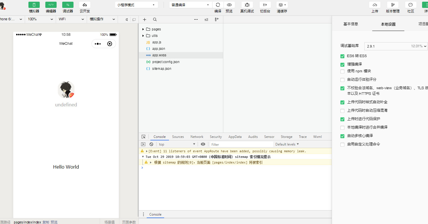The height and width of the screenshot is (224, 428).
Task: Toggle 上传代码时样式自动补全 checkbox
Action: click(x=342, y=102)
